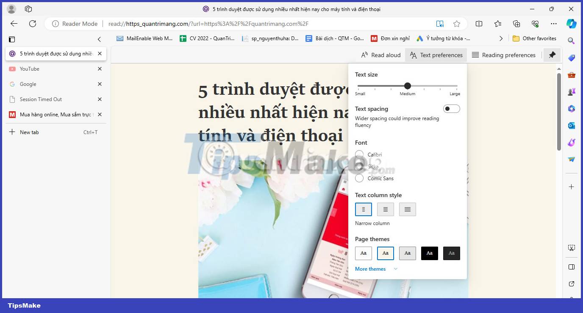The width and height of the screenshot is (583, 313).
Task: Enable the Text spacing toggle
Action: [x=451, y=109]
